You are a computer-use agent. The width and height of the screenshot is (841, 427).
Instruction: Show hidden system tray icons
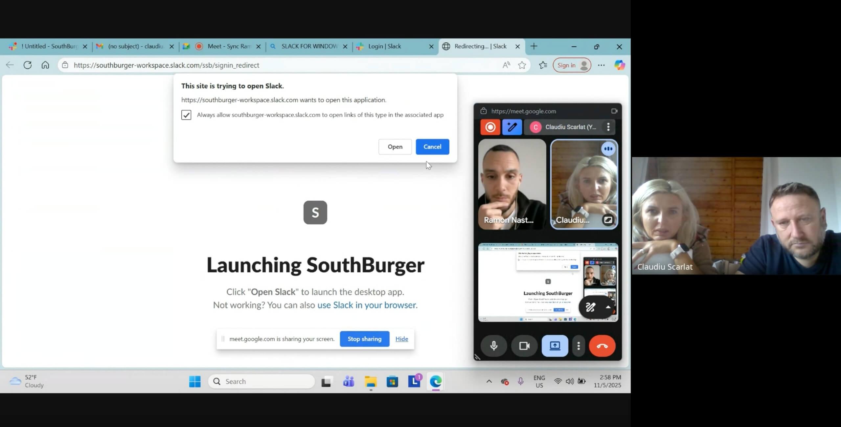489,381
